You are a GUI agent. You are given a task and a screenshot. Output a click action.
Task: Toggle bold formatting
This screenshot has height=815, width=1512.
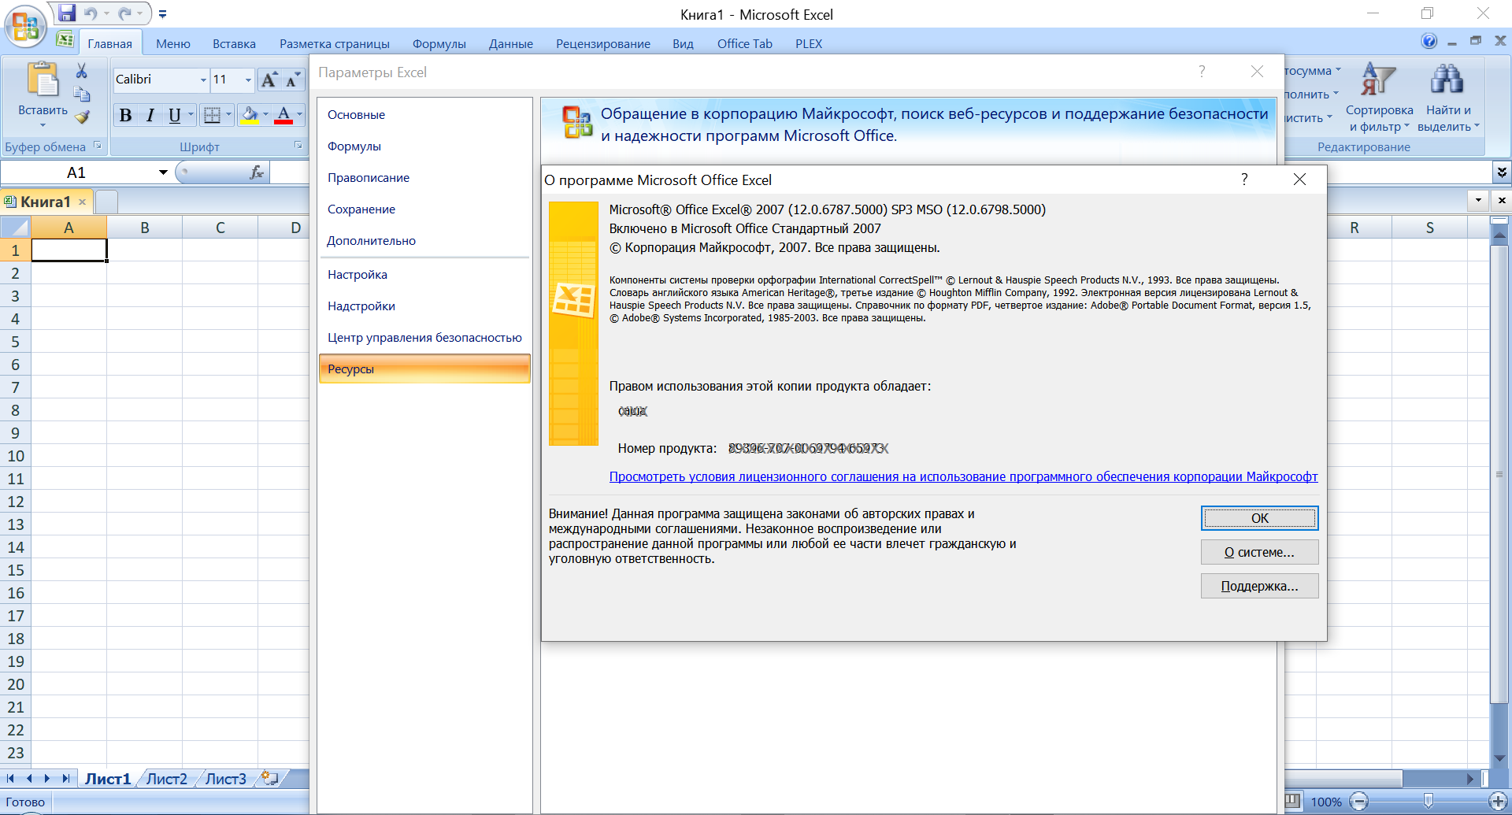coord(125,116)
